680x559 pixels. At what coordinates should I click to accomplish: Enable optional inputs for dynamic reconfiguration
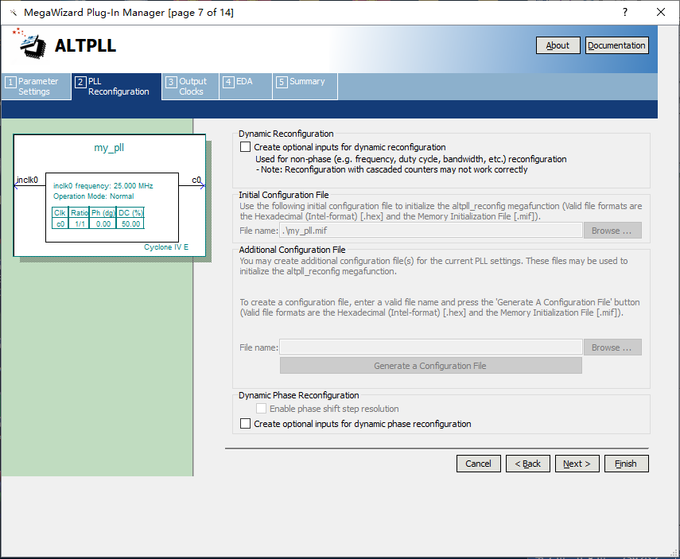246,147
